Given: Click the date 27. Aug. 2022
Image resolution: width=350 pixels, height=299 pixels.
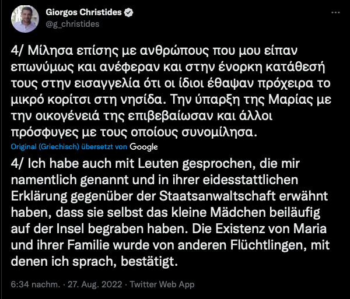Looking at the screenshot, I should [95, 284].
